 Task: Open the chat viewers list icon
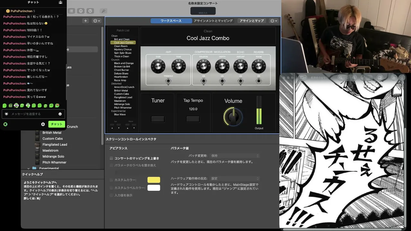pos(60,2)
